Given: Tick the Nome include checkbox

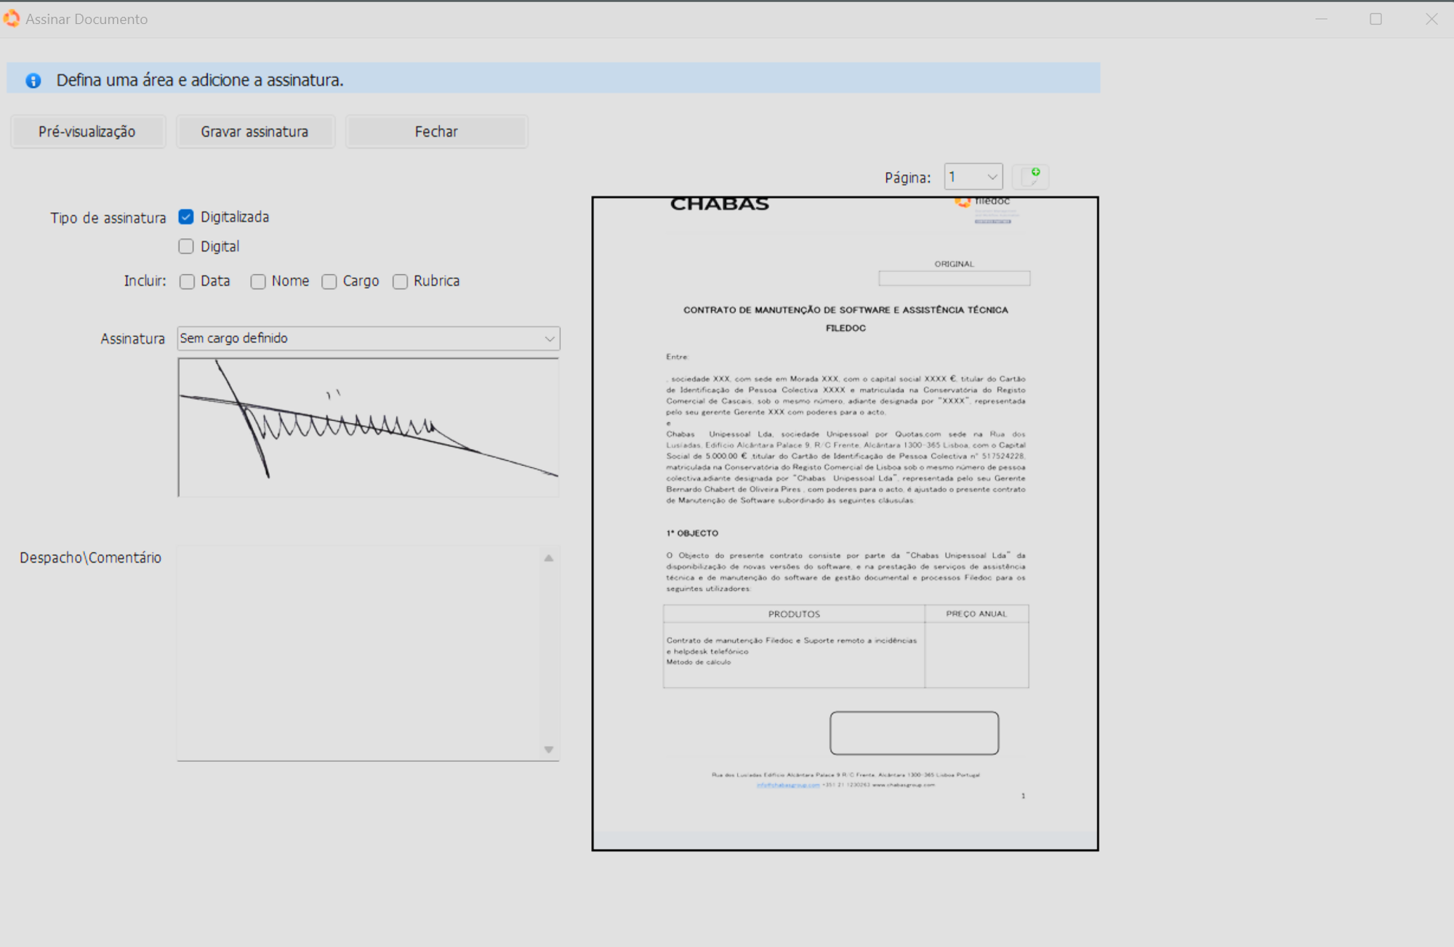Looking at the screenshot, I should [258, 281].
